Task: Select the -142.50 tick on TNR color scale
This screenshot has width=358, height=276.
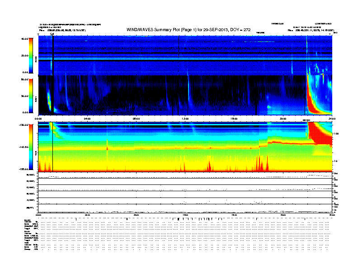Action: point(24,147)
